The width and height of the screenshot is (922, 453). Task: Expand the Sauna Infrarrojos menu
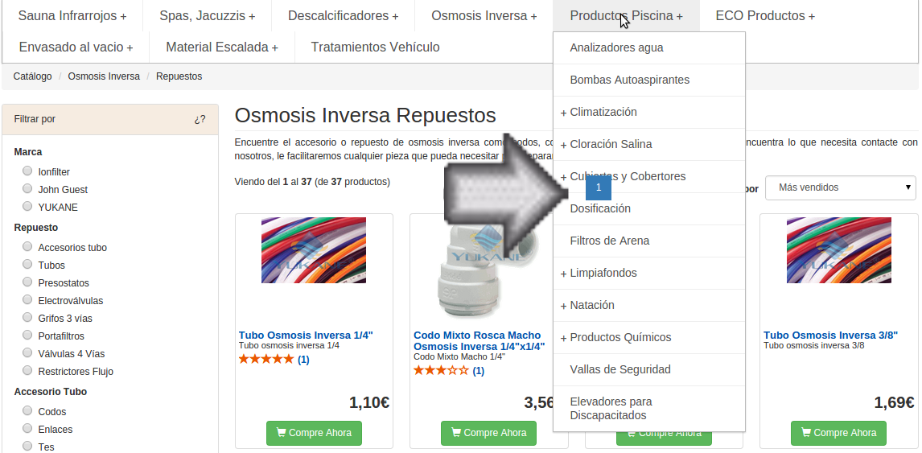(72, 16)
